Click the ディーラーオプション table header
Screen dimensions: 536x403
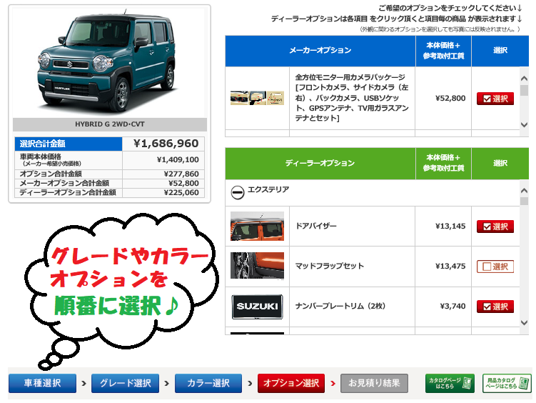point(320,163)
